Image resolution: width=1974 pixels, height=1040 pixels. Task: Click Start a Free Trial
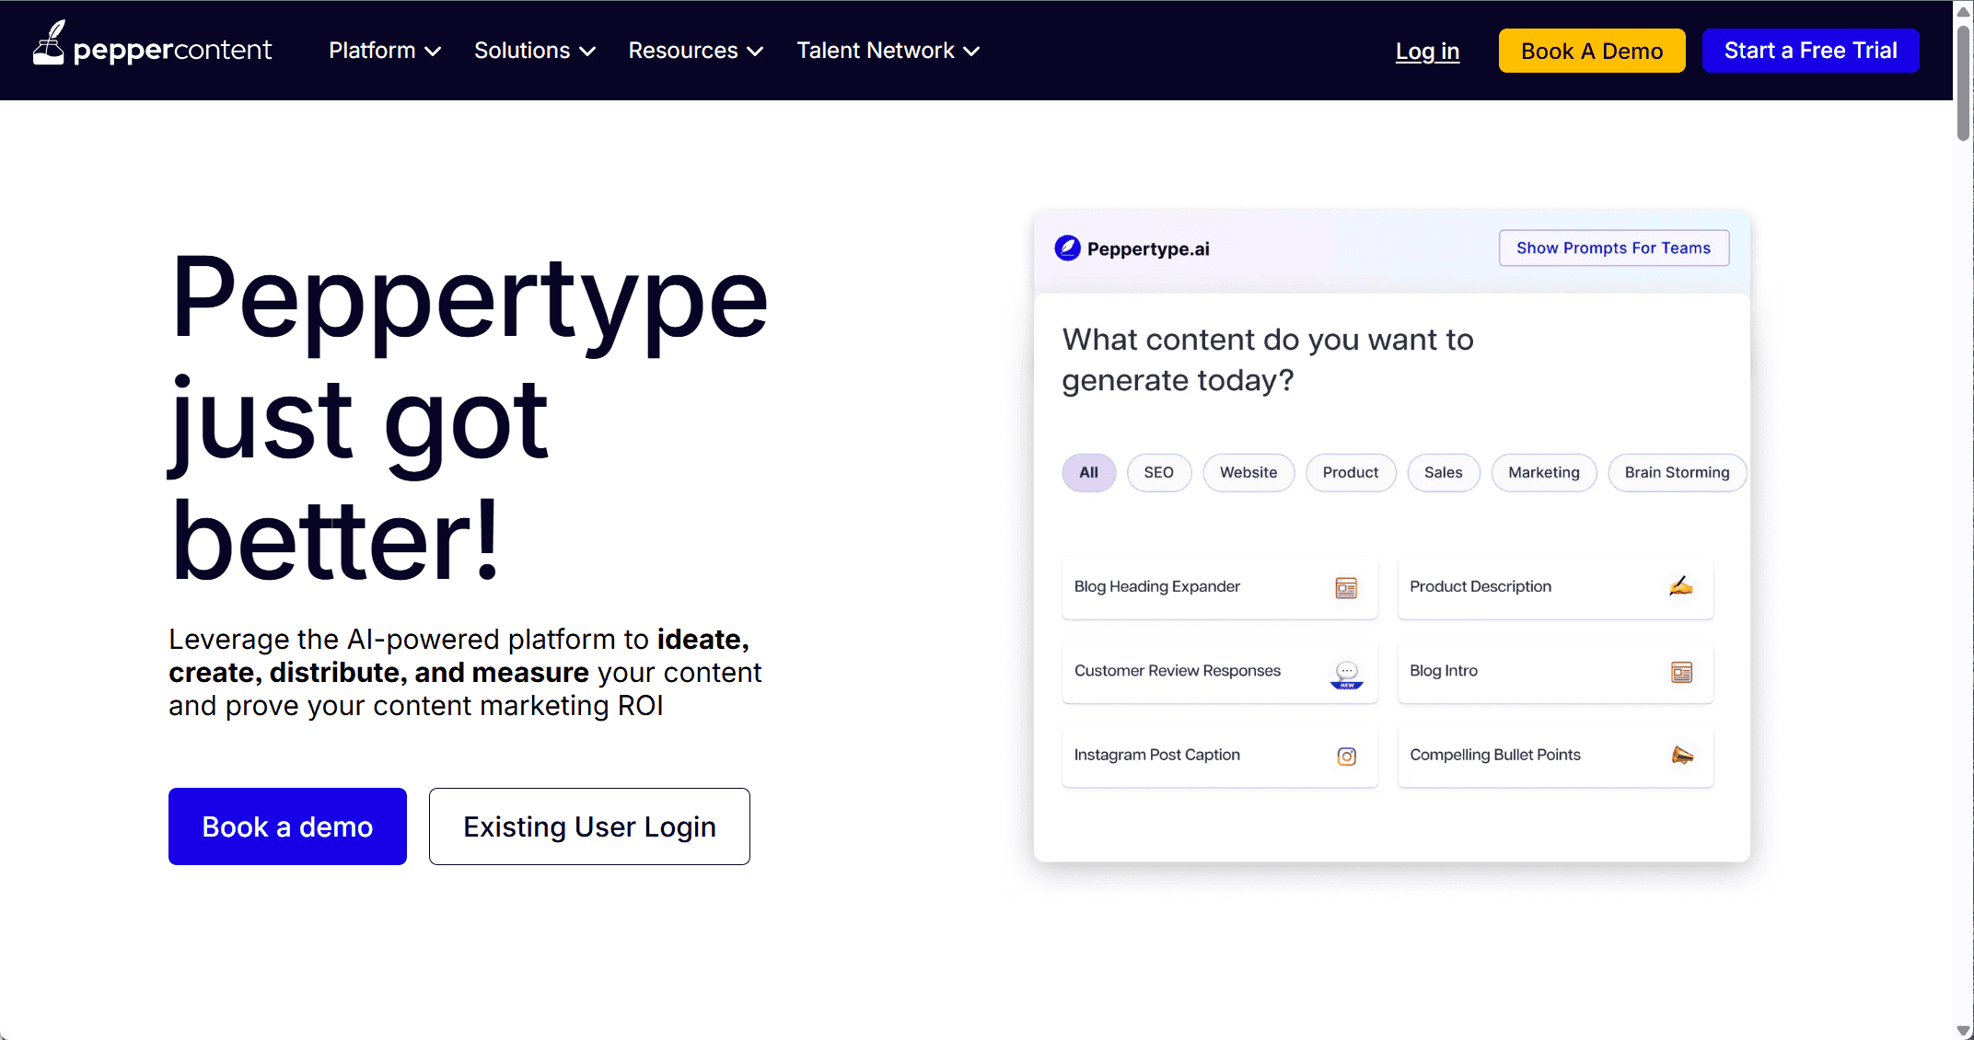1810,51
